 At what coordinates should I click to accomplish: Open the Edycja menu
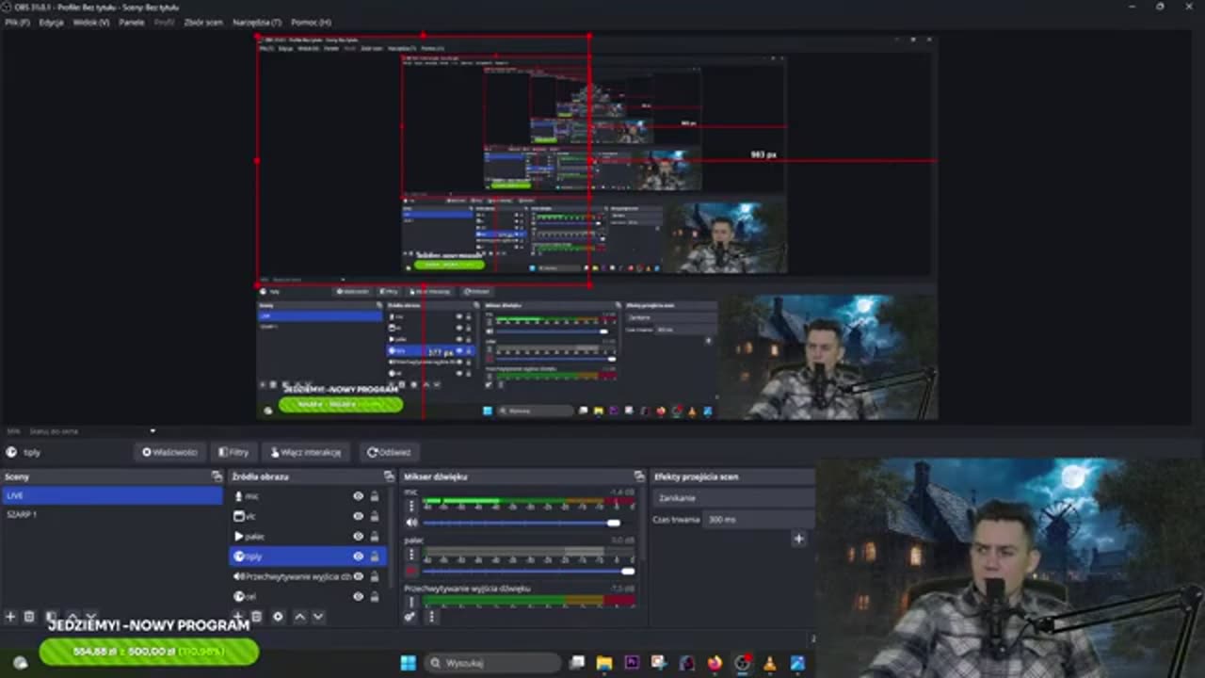click(x=51, y=22)
